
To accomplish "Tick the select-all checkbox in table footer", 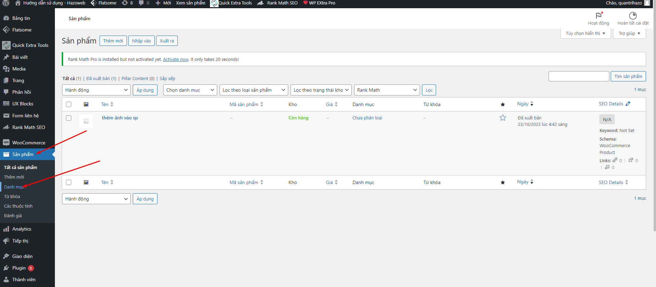I will pos(69,182).
